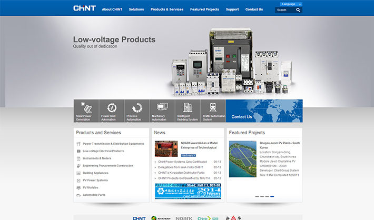
Task: Click the search magnifier icon
Action: 298,10
